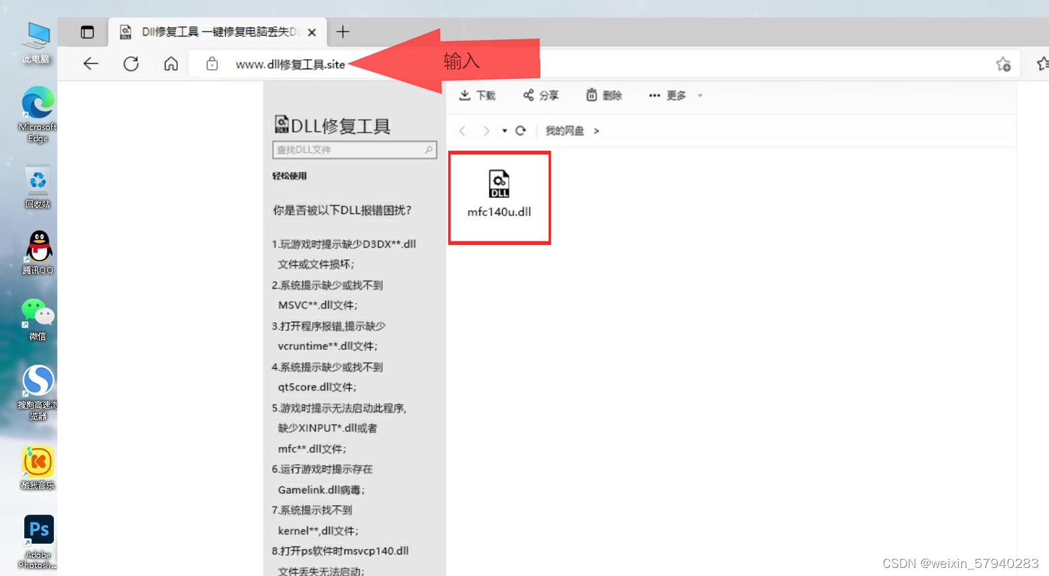Viewport: 1049px width, 576px height.
Task: Open the tab actions menu icon
Action: click(x=87, y=32)
